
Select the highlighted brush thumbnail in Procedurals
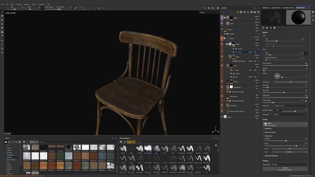click(157, 148)
